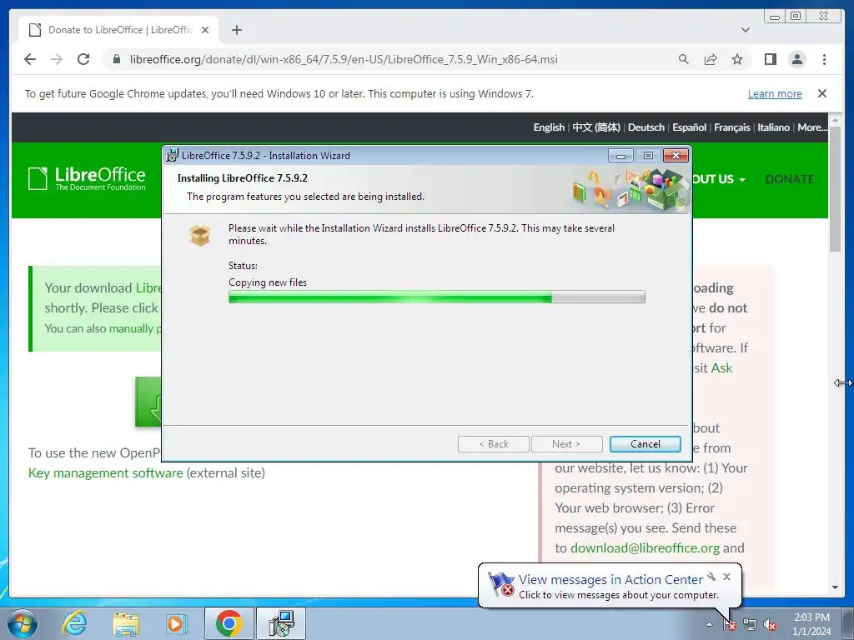The width and height of the screenshot is (854, 640).
Task: Click LibreOffice Document Foundation logo
Action: [87, 178]
